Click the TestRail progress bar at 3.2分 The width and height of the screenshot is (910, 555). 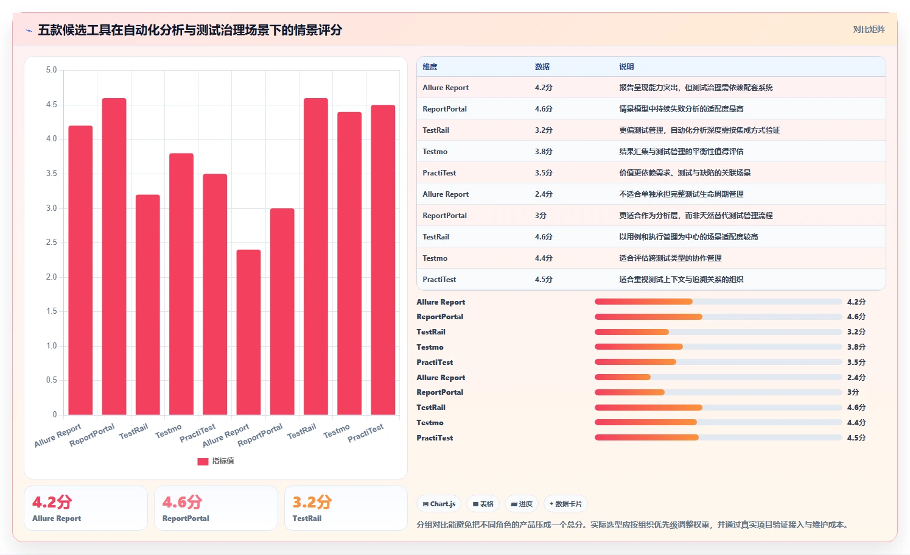coord(718,332)
